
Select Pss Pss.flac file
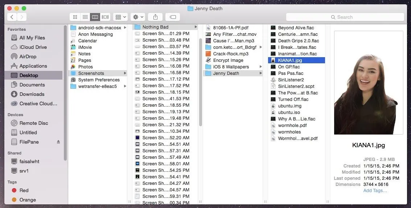(x=296, y=73)
